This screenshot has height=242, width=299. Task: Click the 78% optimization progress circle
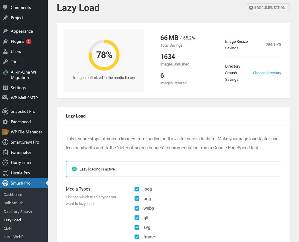pyautogui.click(x=104, y=55)
